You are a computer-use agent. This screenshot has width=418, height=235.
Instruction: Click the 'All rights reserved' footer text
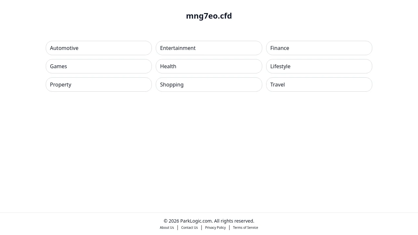[x=234, y=221]
